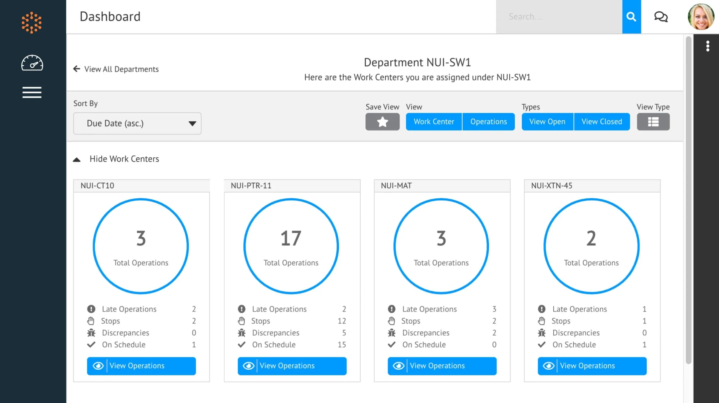The height and width of the screenshot is (403, 719).
Task: Click Late Operations alert icon in NUI-PTR-11
Action: [242, 309]
